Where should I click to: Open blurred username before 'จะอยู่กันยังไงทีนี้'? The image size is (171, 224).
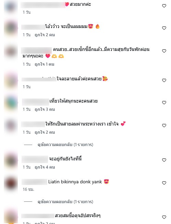pyautogui.click(x=35, y=159)
